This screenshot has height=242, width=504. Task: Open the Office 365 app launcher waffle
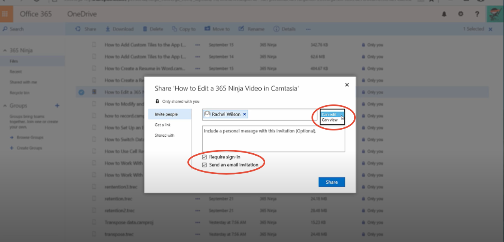click(6, 14)
